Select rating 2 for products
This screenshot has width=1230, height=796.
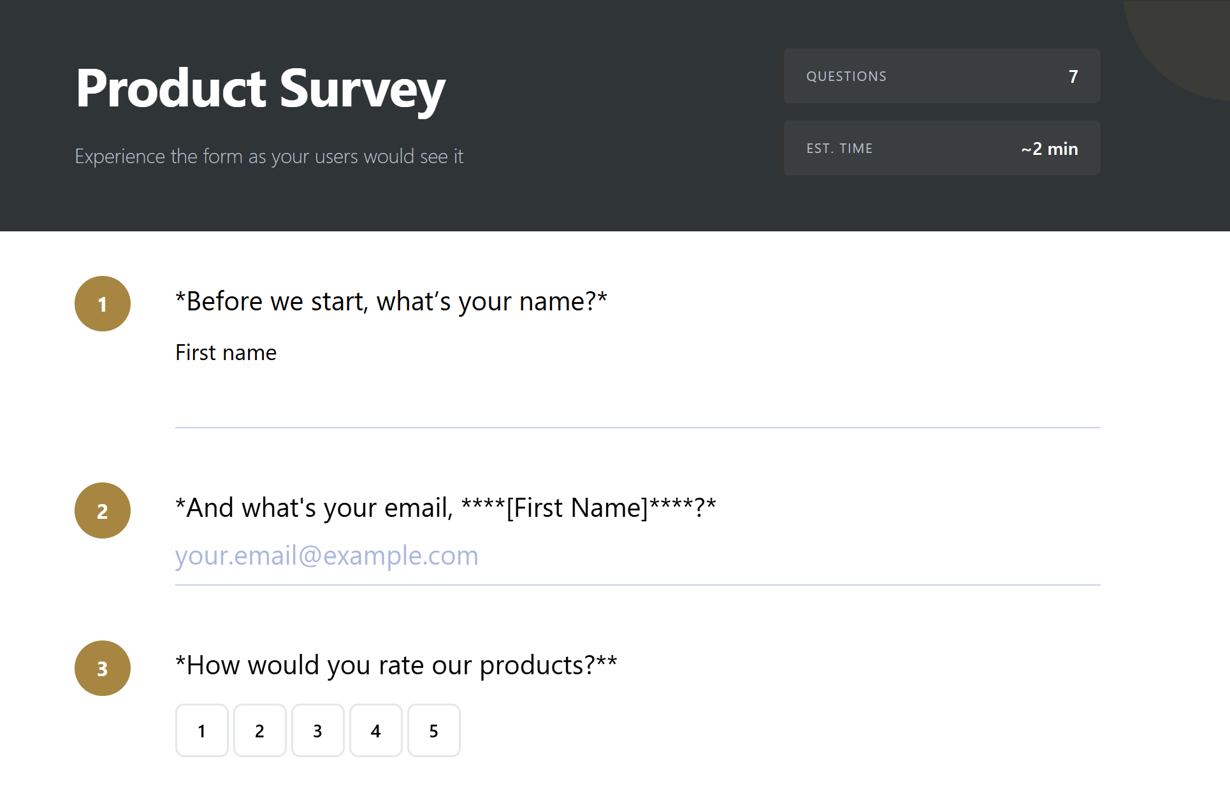[x=260, y=730]
